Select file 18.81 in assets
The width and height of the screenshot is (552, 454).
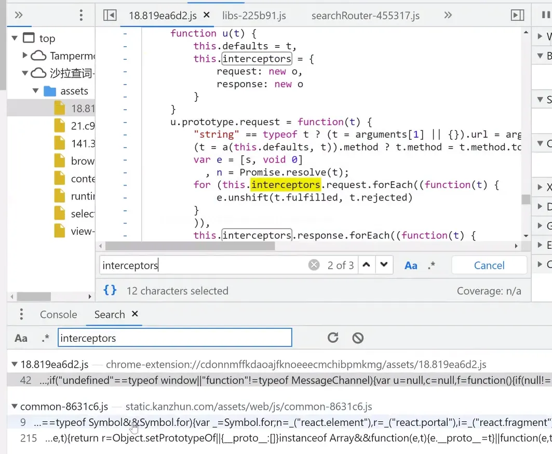[x=51, y=108]
